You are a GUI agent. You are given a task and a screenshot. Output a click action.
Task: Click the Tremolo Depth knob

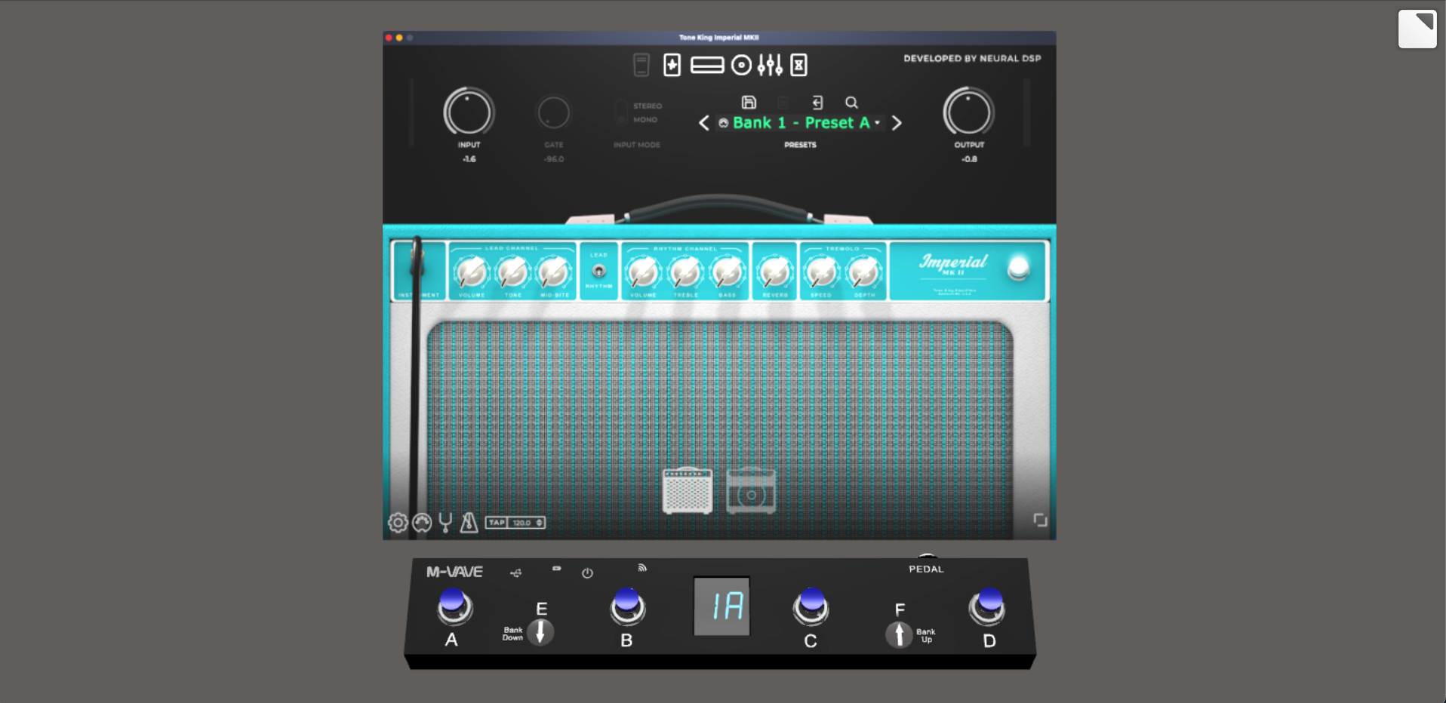(864, 272)
